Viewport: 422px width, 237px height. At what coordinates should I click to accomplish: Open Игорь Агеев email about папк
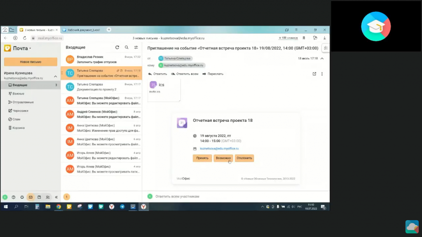point(101,169)
